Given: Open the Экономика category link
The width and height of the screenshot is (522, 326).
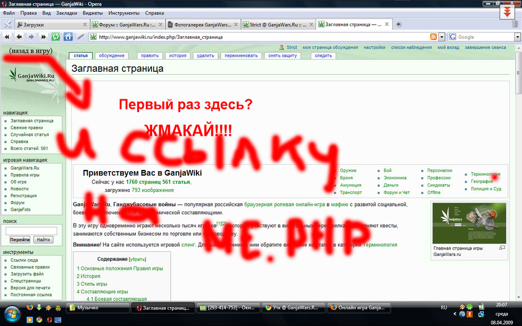Looking at the screenshot, I should coord(395,178).
